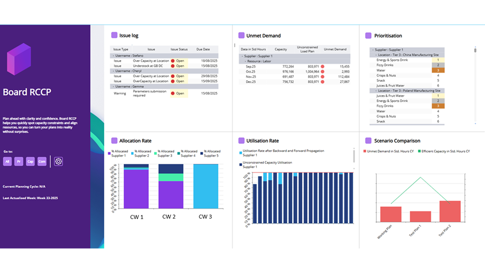The image size is (485, 273).
Task: Collapse the China Manufacturing Site location group
Action: pyautogui.click(x=377, y=54)
